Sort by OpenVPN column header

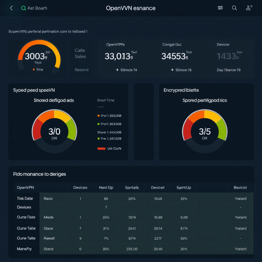click(x=25, y=188)
